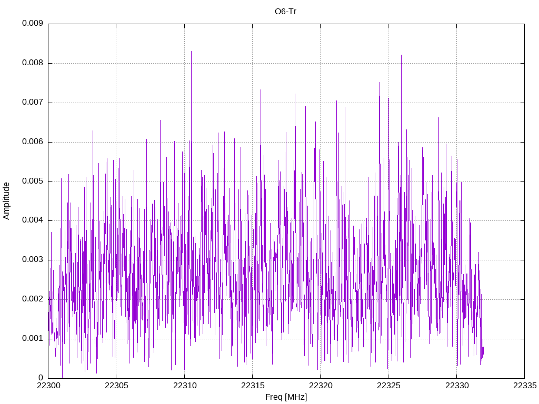Click y-axis tick label 0 at the origin

pos(41,378)
